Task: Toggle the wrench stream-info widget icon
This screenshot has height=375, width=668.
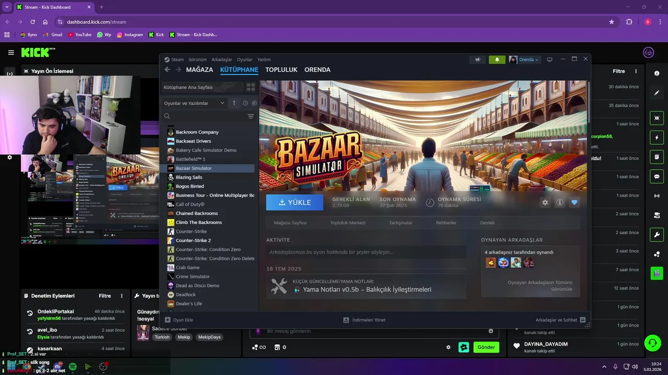Action: [x=657, y=234]
